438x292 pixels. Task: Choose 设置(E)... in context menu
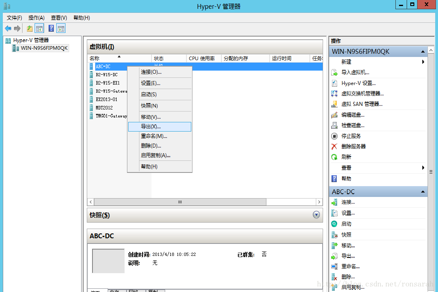160,83
